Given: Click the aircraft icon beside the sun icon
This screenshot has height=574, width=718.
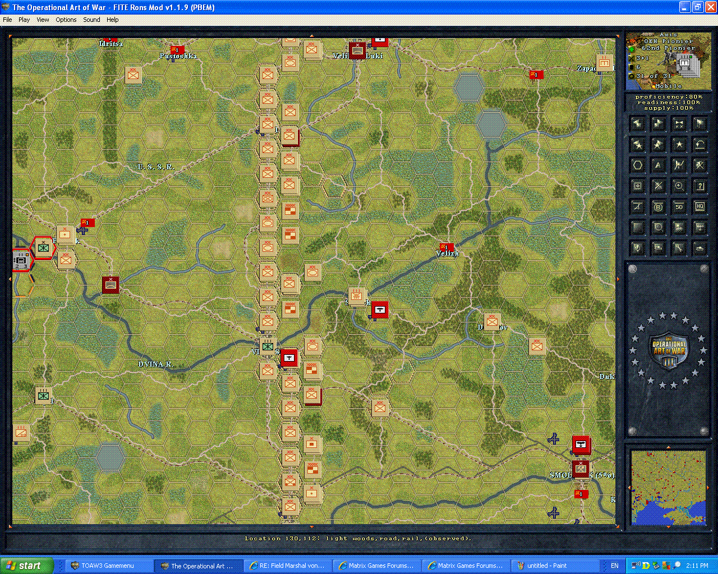Looking at the screenshot, I should click(x=700, y=228).
